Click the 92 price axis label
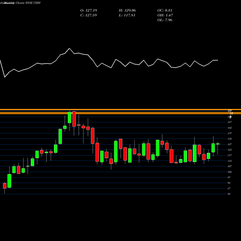241x241 pixels. [x=229, y=183]
